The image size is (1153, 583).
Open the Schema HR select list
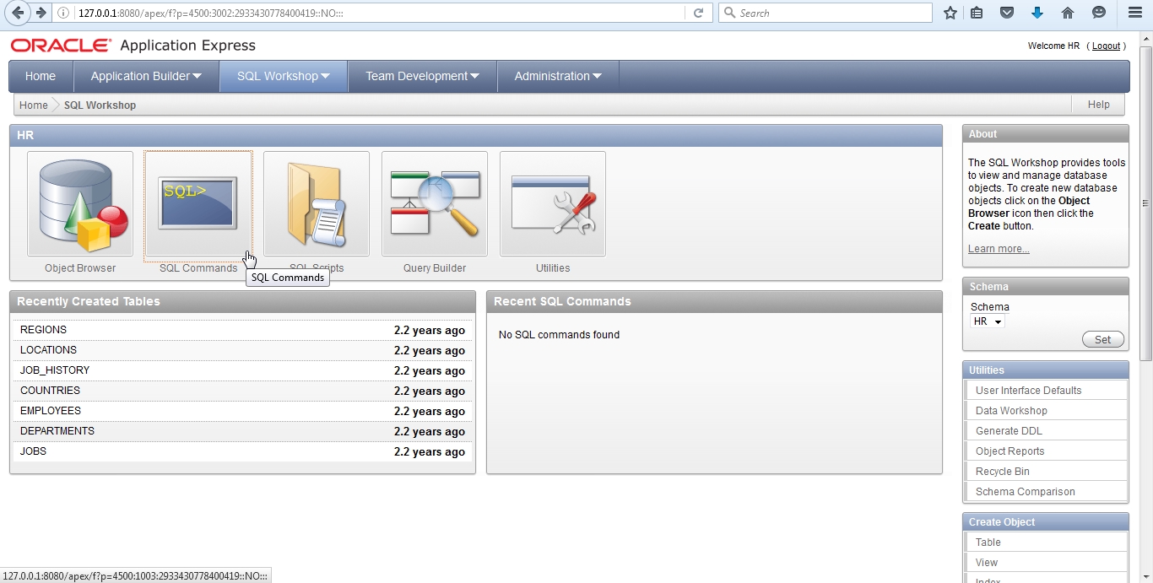coord(988,321)
